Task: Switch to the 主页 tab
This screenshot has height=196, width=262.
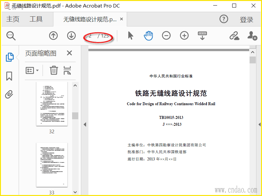Action: point(13,19)
